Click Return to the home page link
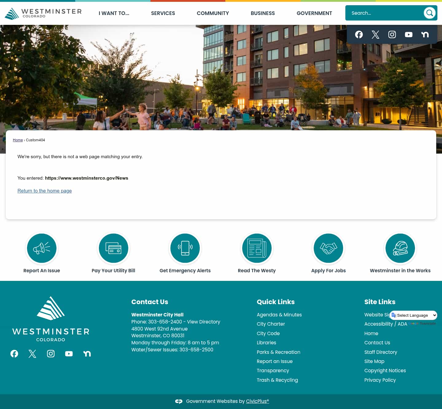The height and width of the screenshot is (409, 442). click(x=45, y=191)
